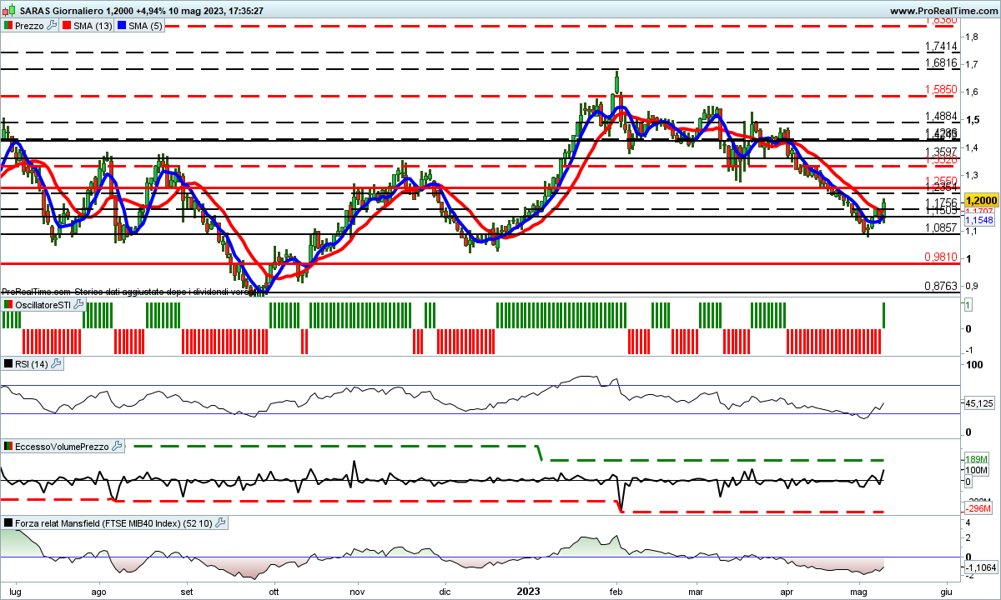1001x600 pixels.
Task: Click the feb month label on time axis
Action: 616,592
